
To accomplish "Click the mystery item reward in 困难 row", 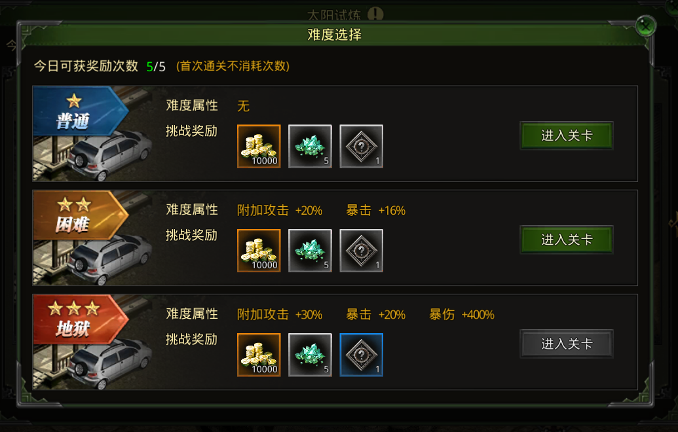I will pos(361,251).
